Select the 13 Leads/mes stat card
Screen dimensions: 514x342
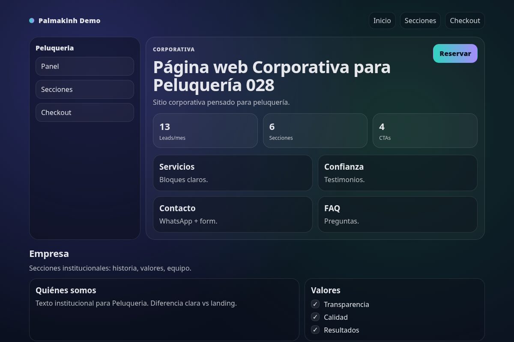tap(205, 130)
